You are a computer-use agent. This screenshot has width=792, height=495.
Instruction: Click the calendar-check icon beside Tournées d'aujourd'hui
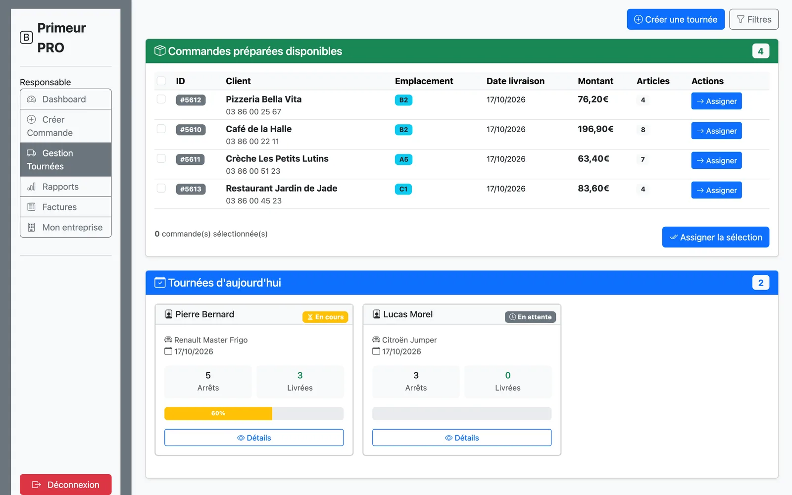[x=160, y=283]
